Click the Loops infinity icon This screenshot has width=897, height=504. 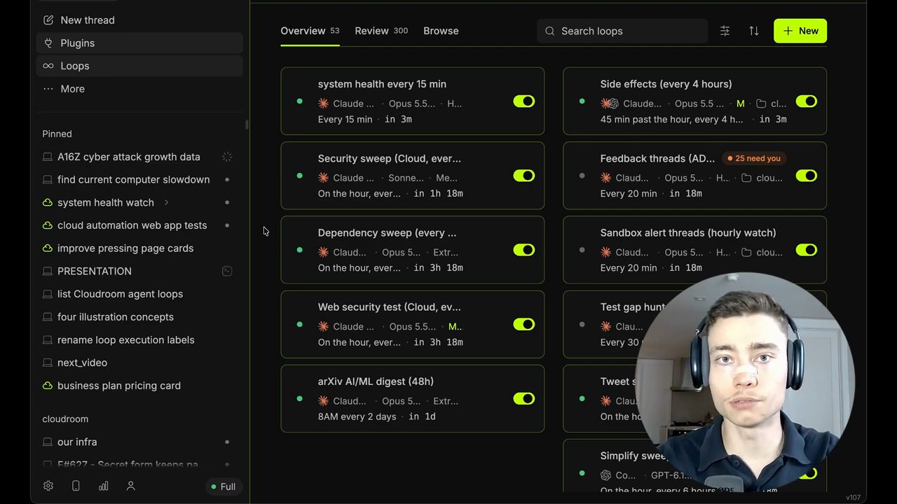coord(48,66)
